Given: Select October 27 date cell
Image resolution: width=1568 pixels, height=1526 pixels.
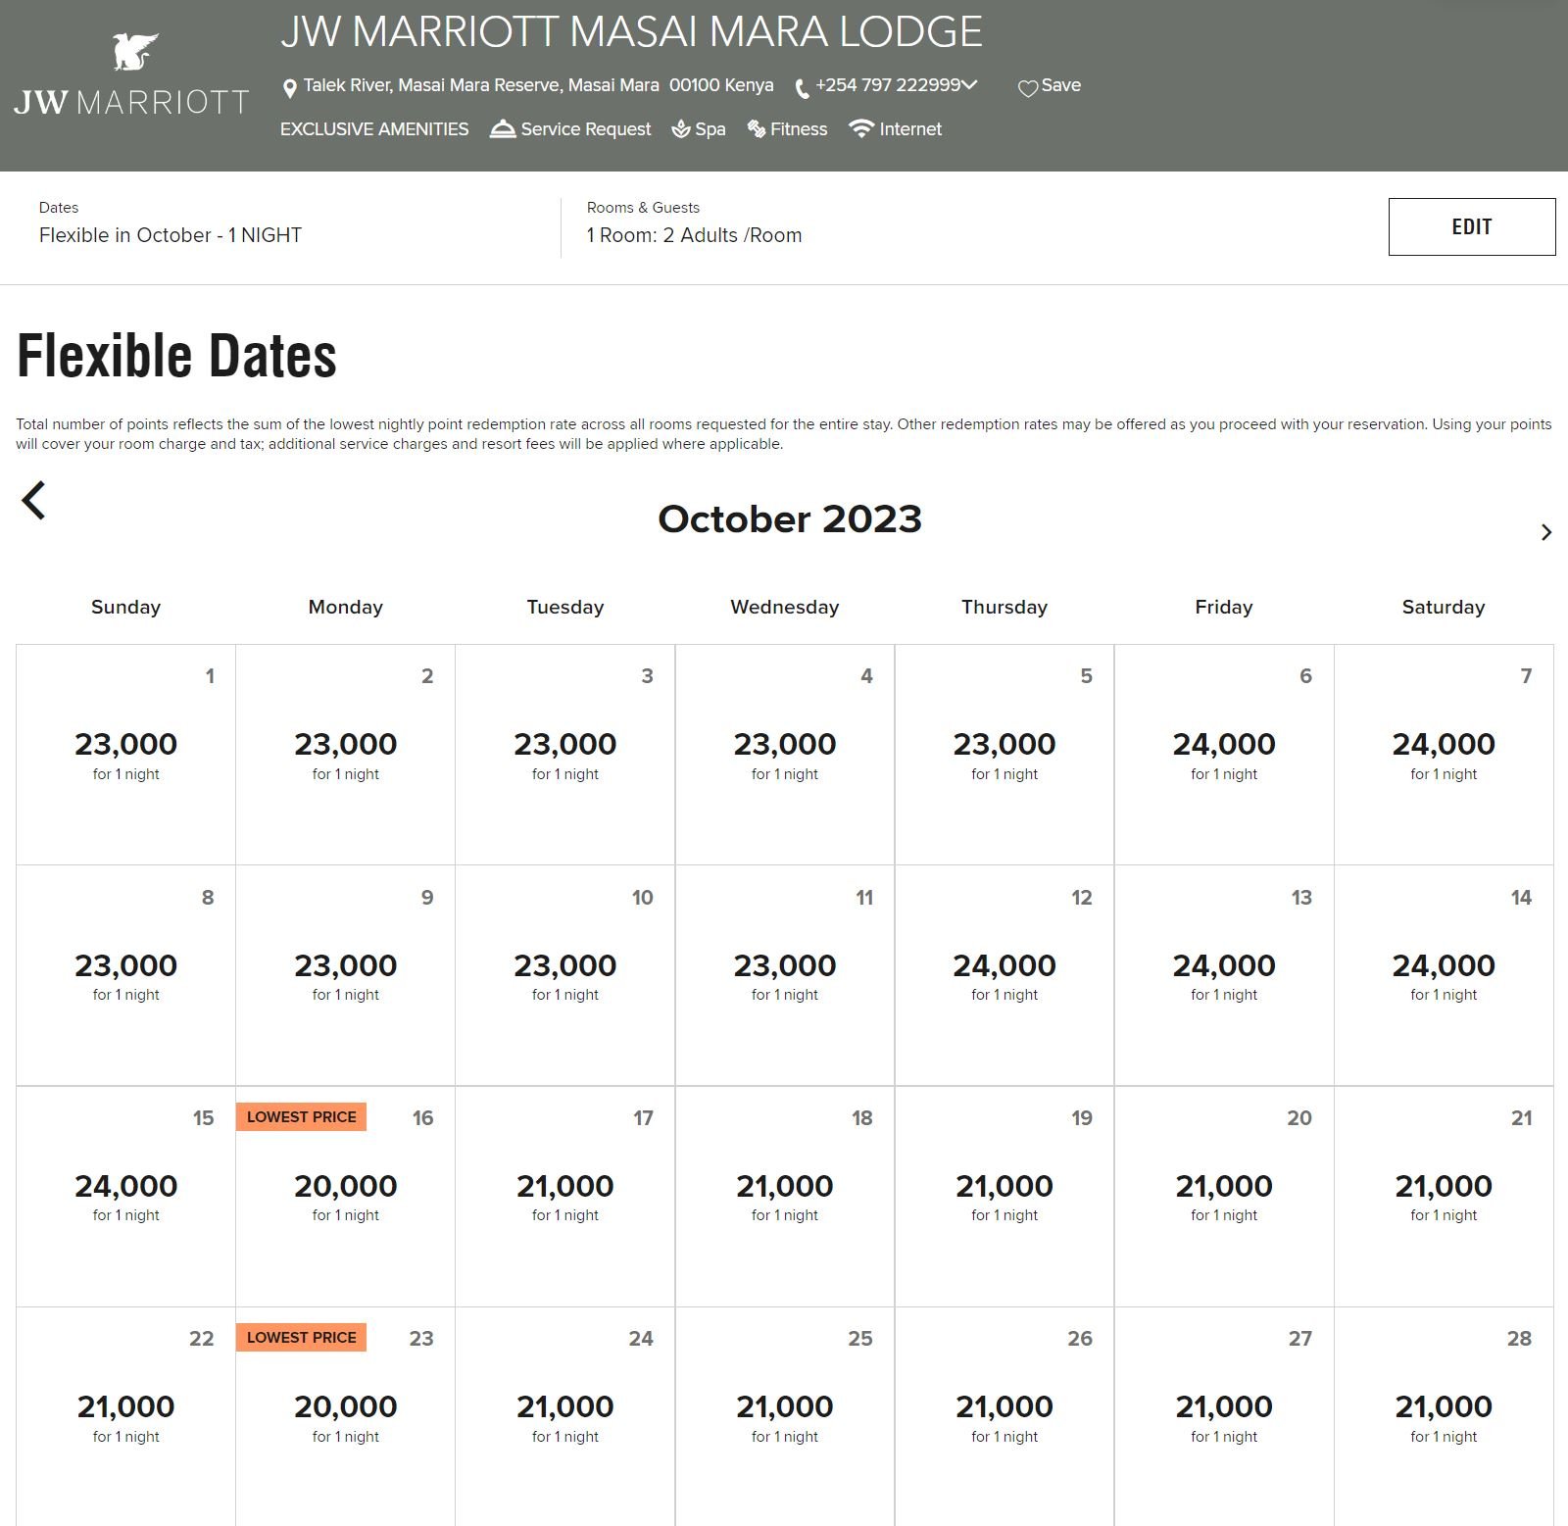Looking at the screenshot, I should click(x=1224, y=1416).
